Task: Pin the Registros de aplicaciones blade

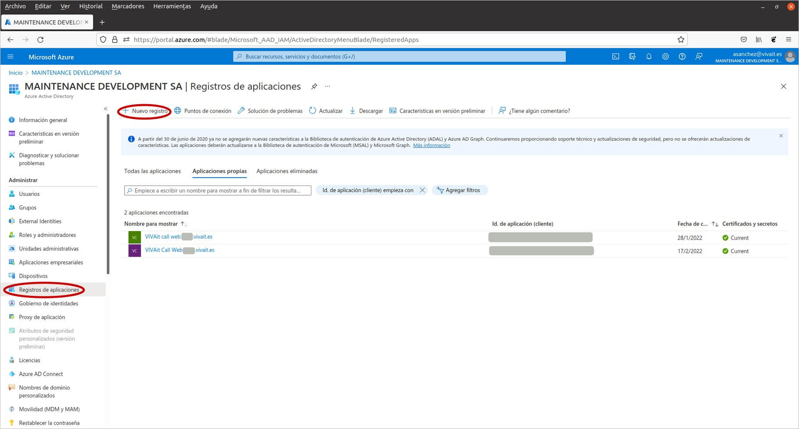Action: [x=314, y=86]
